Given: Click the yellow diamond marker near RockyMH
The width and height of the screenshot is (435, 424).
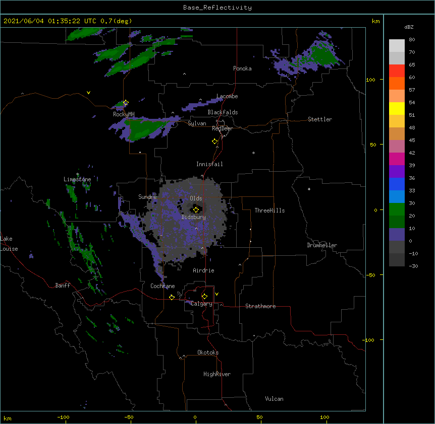Looking at the screenshot, I should pyautogui.click(x=126, y=103).
